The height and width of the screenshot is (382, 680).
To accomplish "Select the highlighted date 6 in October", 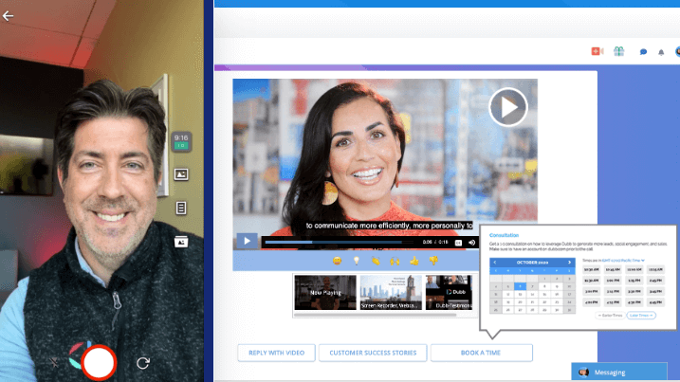I will tap(520, 286).
